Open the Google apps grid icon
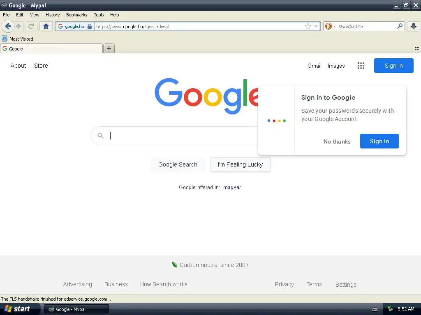The image size is (421, 315). (x=361, y=66)
